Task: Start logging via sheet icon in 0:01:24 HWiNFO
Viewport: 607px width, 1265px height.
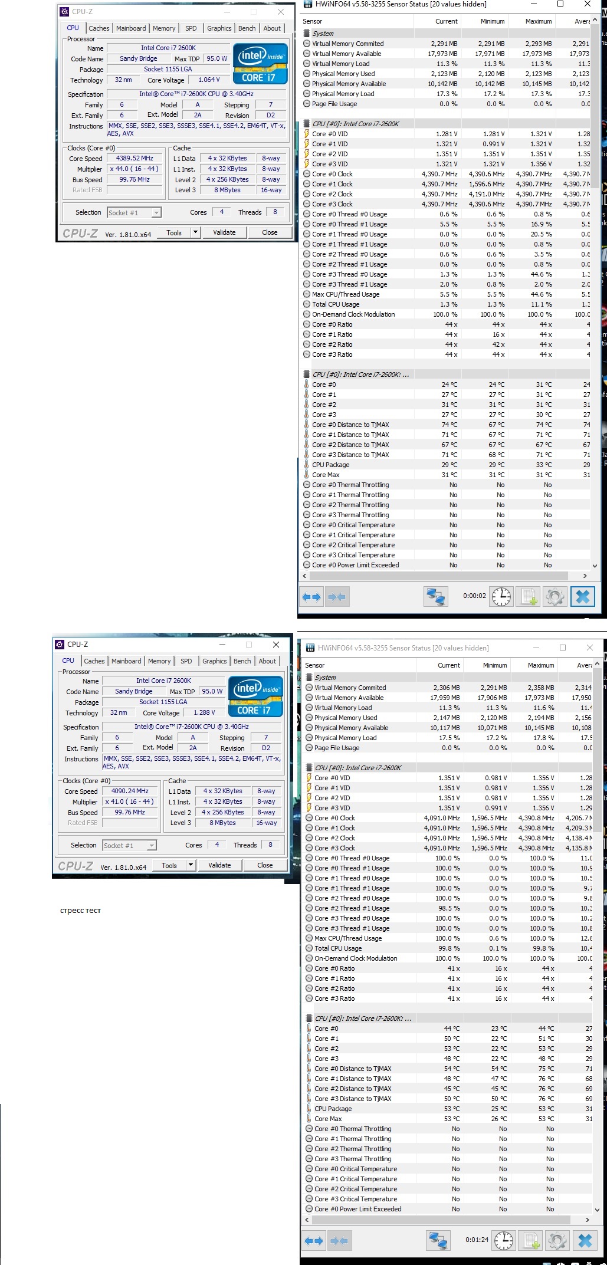Action: 530,1241
